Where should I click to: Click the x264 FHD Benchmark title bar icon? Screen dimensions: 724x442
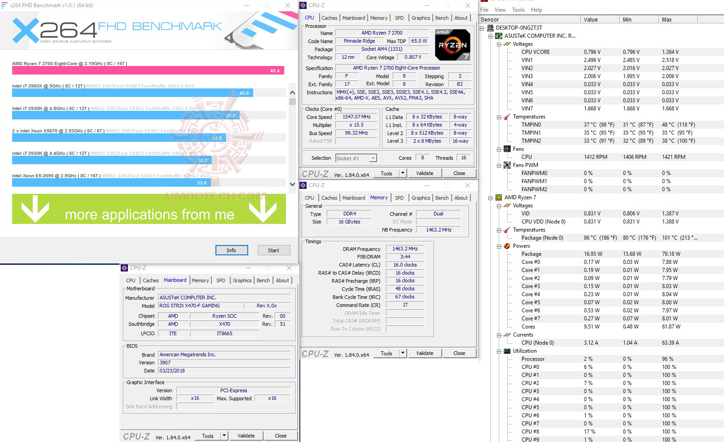tap(4, 5)
